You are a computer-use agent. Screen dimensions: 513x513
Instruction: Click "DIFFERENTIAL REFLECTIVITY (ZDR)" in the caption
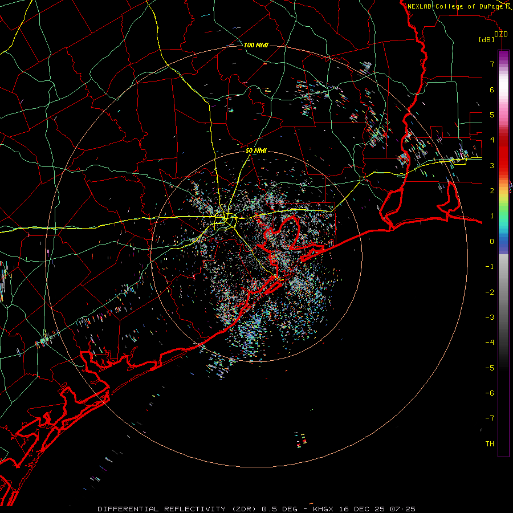pyautogui.click(x=178, y=509)
